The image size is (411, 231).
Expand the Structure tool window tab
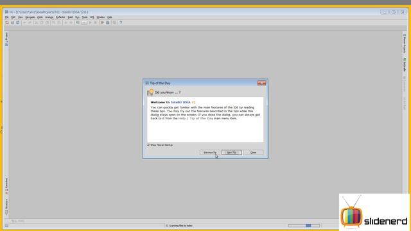coord(6,207)
